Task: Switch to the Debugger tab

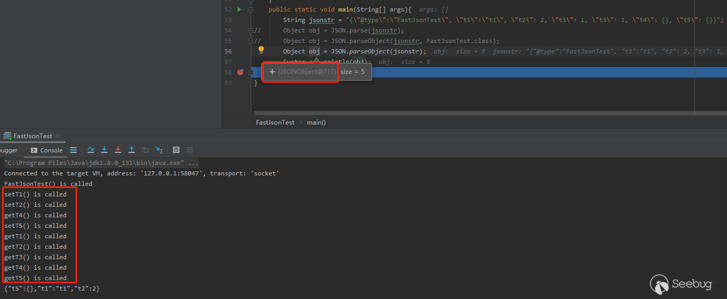Action: tap(8, 150)
